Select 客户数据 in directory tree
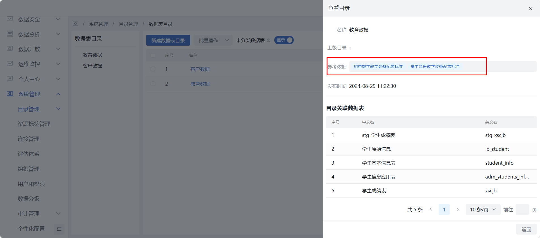This screenshot has width=540, height=238. [x=93, y=66]
